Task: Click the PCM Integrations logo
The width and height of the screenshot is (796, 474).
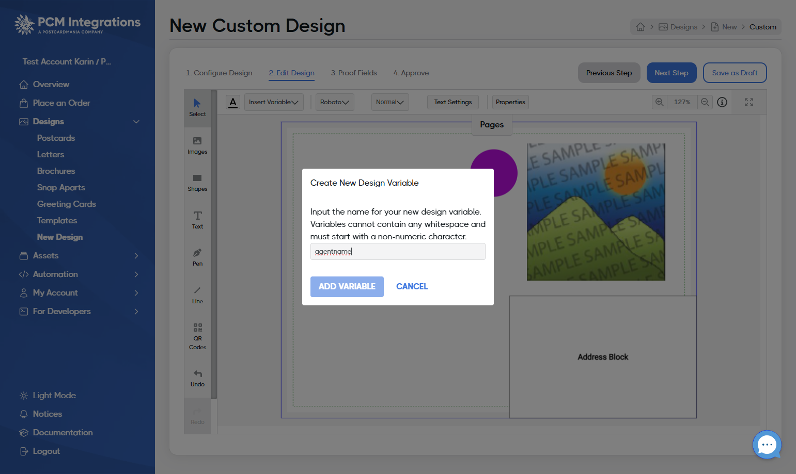Action: point(77,24)
